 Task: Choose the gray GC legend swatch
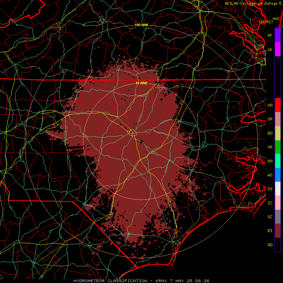278,217
